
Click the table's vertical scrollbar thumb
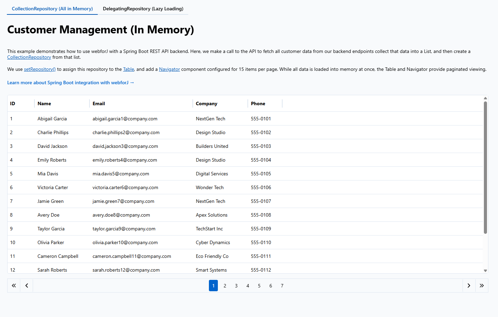point(485,167)
